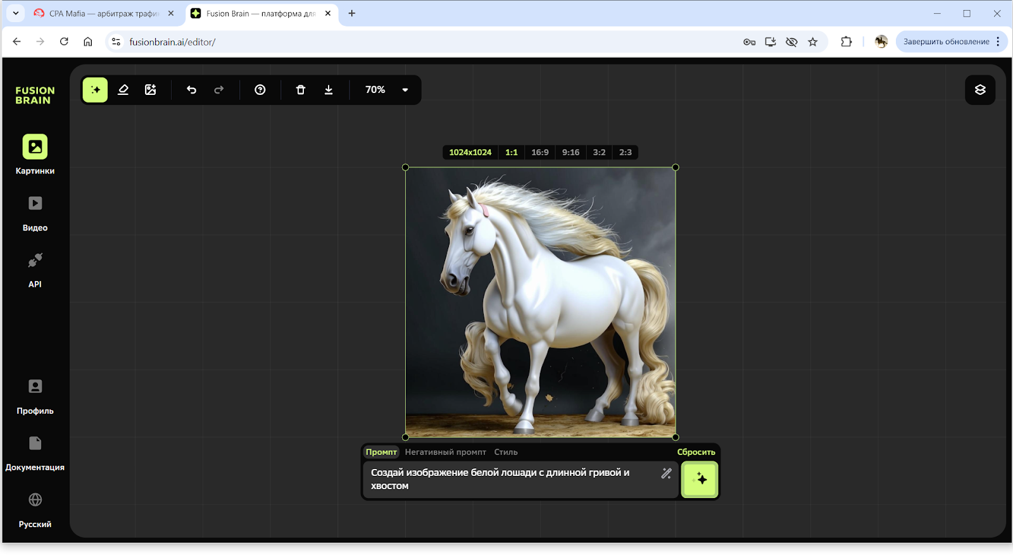Viewport: 1013px width, 555px height.
Task: Expand the 70% zoom dropdown
Action: click(x=405, y=90)
